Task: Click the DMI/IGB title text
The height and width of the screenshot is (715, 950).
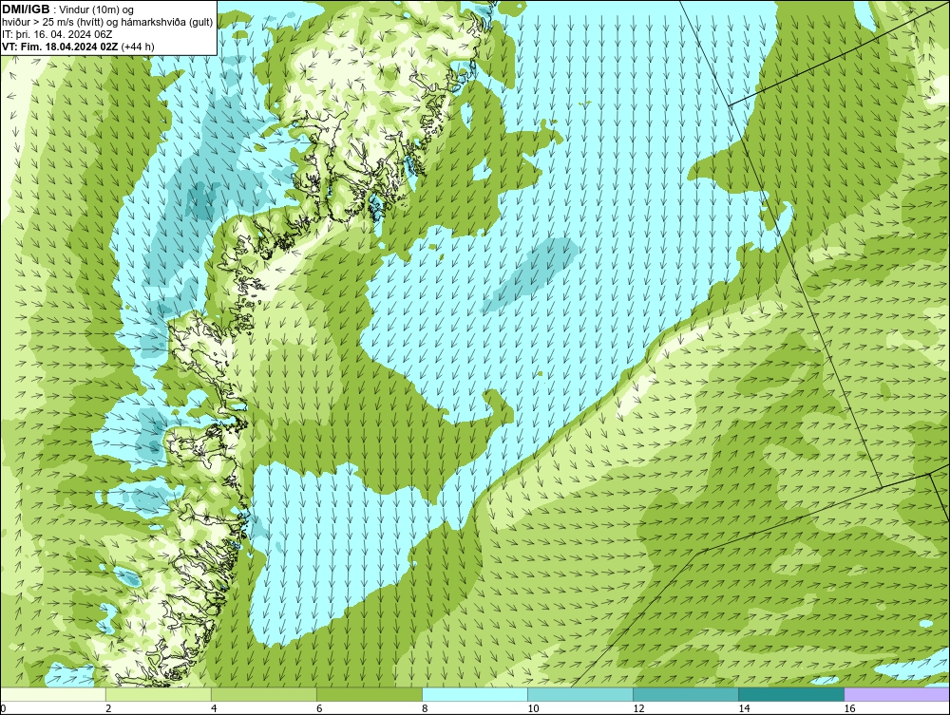Action: point(26,9)
